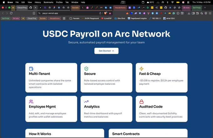Click the Fast & Cheap lightning icon
The height and width of the screenshot is (138, 213).
click(x=141, y=69)
